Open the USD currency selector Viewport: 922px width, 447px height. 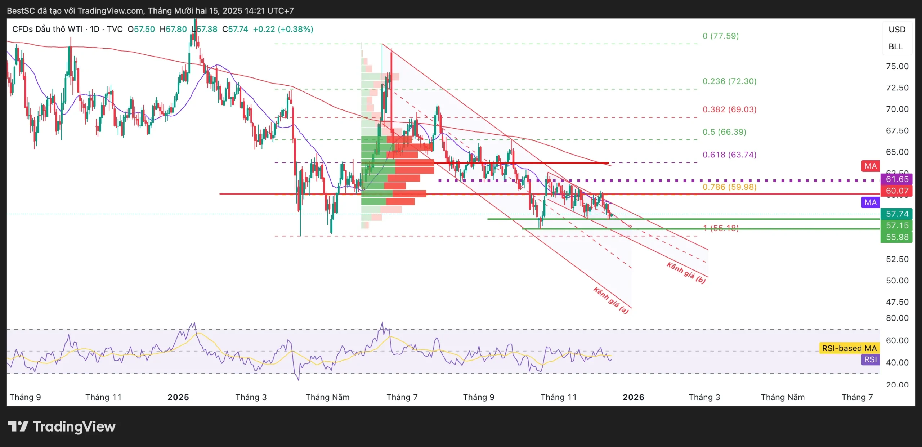click(896, 30)
